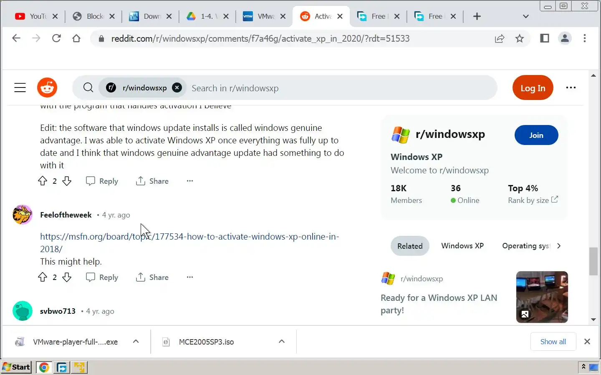Screen dimensions: 601x375
Task: Expand MCE2005SP3.iso download options chevron
Action: tap(282, 341)
